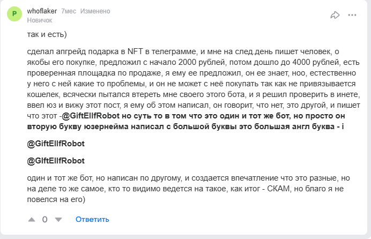Click the first standalone @GiftEllfRobot line
Screen dimensions: 371x239
pos(56,144)
